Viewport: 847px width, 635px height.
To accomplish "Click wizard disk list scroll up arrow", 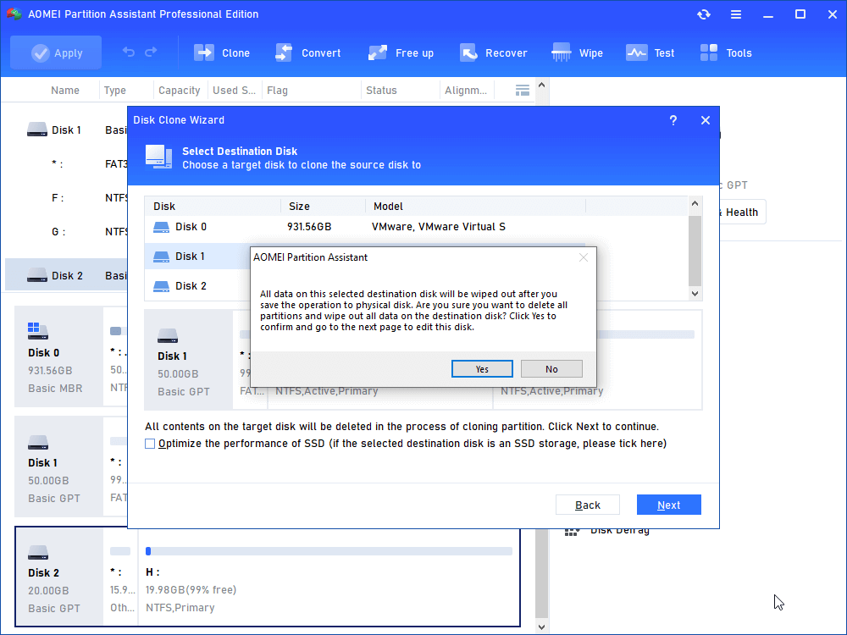I will coord(695,203).
